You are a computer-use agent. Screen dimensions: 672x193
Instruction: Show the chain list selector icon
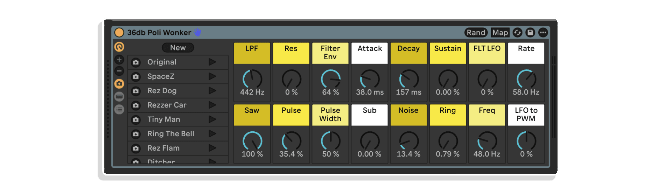click(119, 97)
